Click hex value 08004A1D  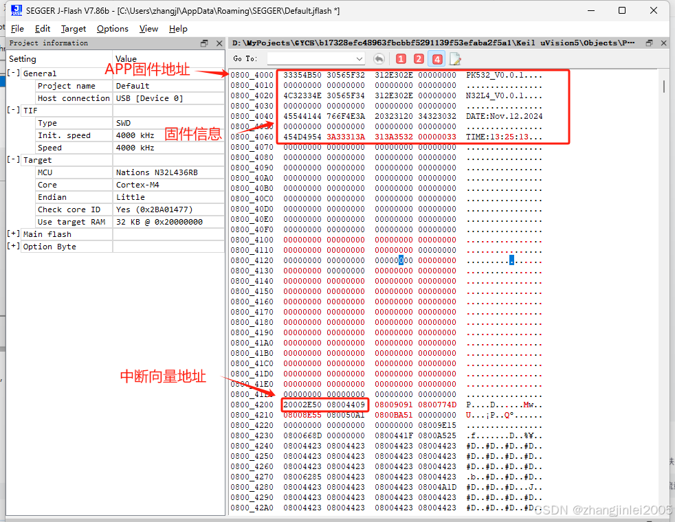437,487
